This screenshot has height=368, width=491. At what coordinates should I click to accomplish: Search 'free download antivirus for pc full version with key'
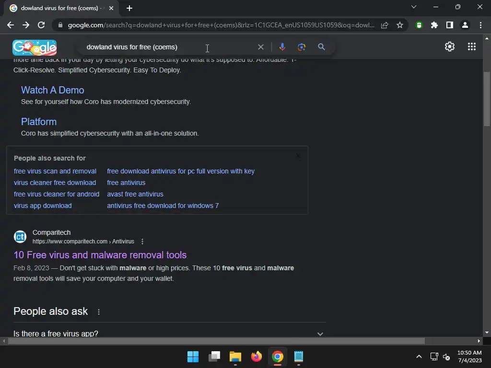[181, 171]
